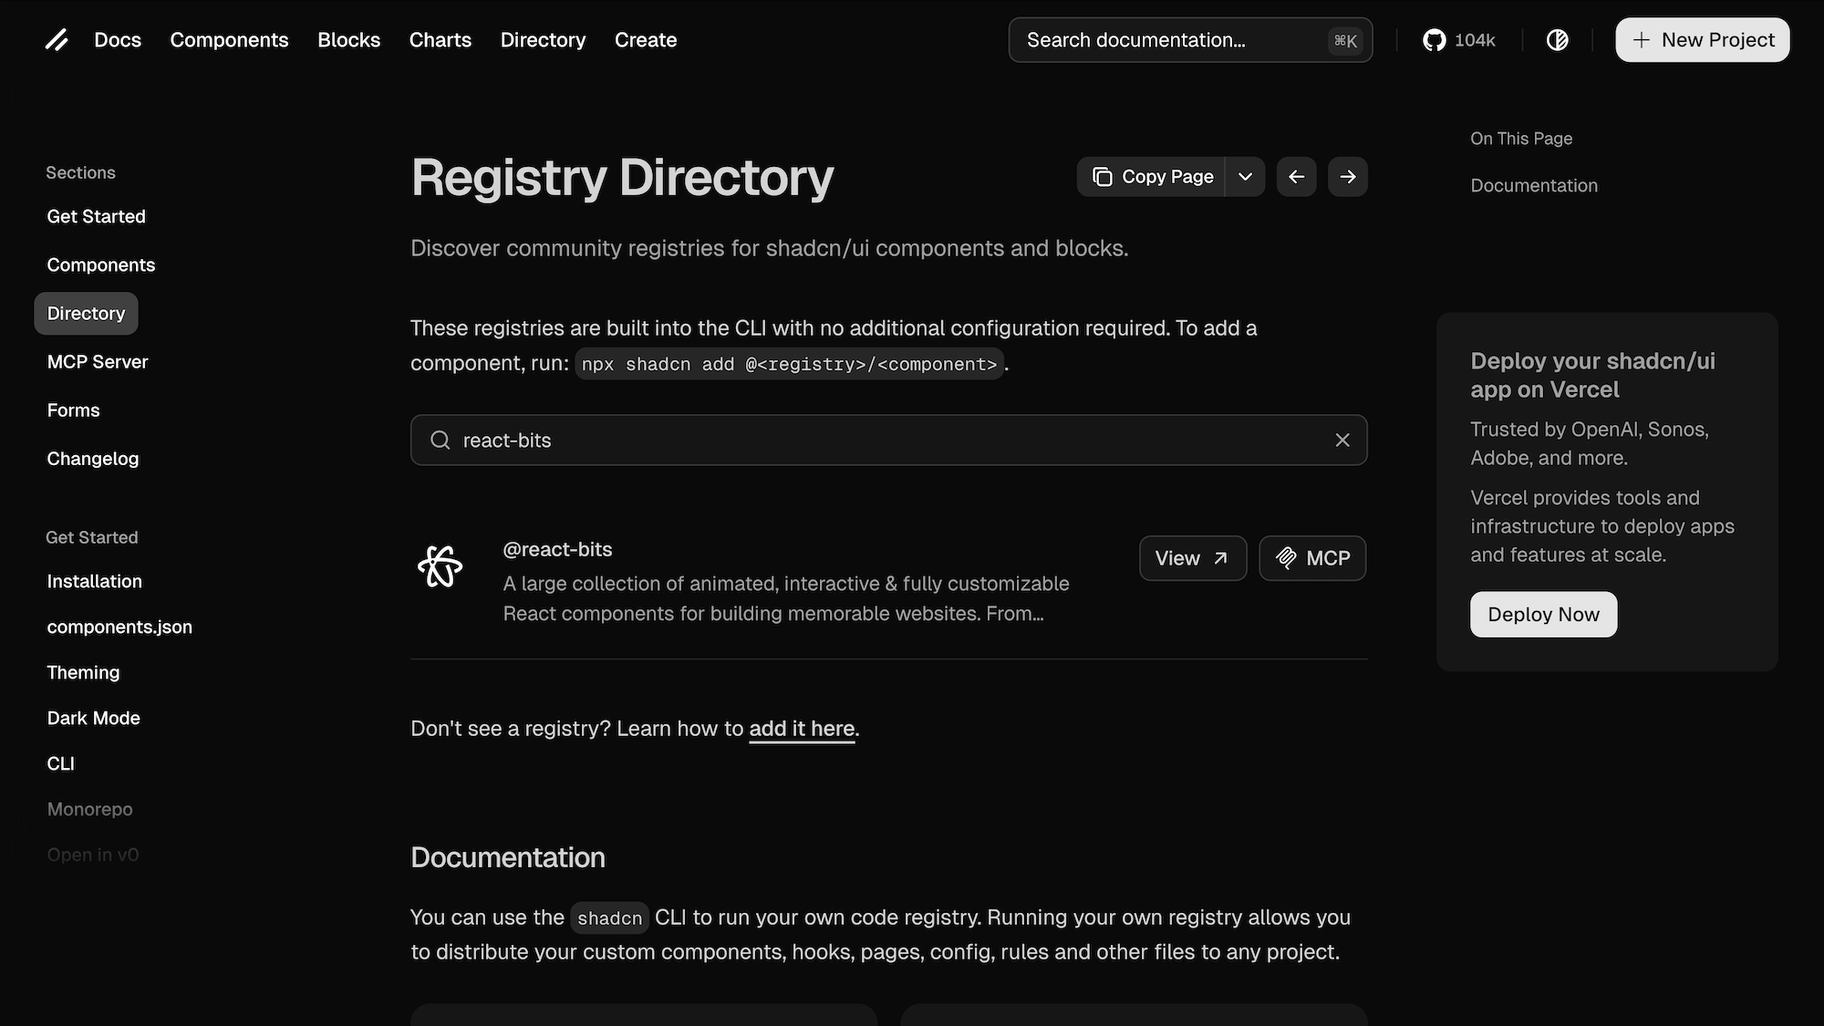Viewport: 1824px width, 1026px height.
Task: Open the GitHub repository via the star icon
Action: click(x=1434, y=39)
